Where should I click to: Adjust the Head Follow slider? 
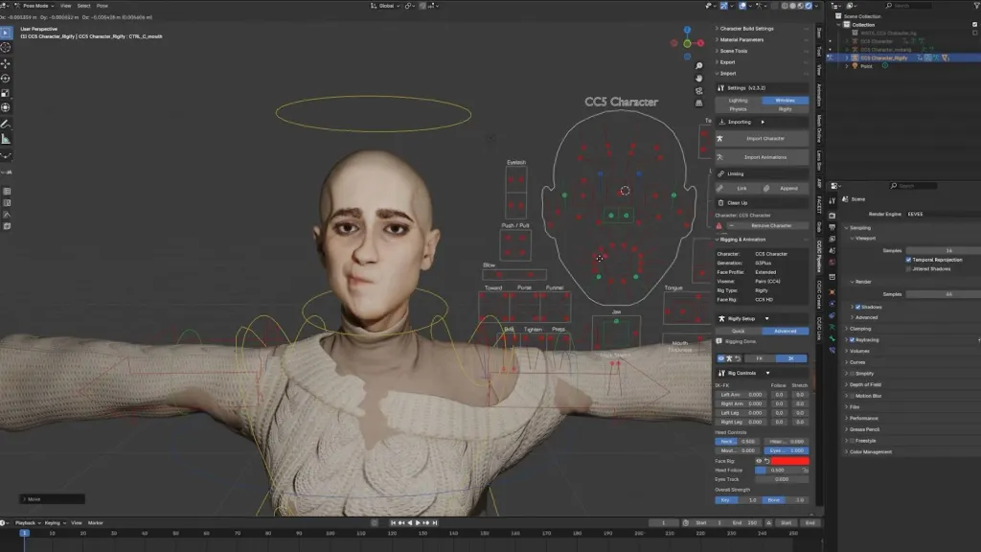click(776, 471)
